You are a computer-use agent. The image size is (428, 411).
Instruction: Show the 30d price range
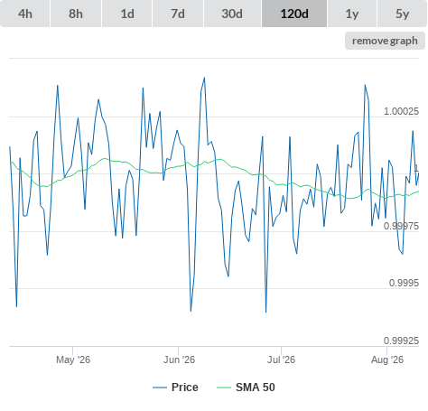click(232, 14)
